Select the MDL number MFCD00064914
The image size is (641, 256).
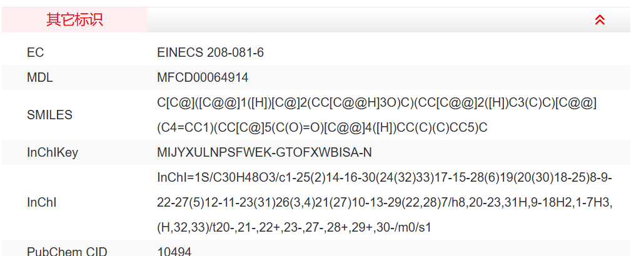pos(203,78)
